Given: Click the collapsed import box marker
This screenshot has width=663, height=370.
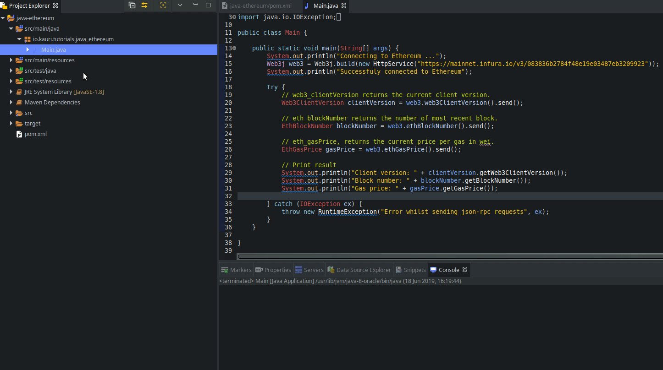Looking at the screenshot, I should (338, 17).
